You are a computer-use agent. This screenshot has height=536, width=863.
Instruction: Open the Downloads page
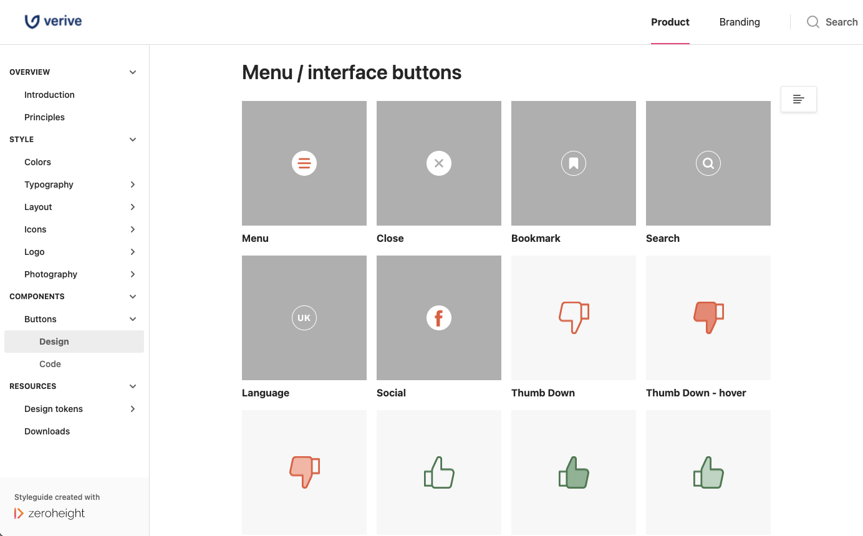click(47, 431)
